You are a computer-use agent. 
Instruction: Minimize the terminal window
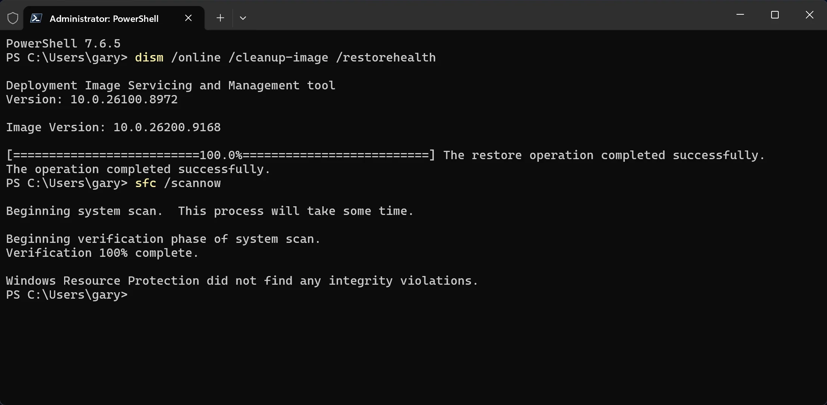(740, 15)
